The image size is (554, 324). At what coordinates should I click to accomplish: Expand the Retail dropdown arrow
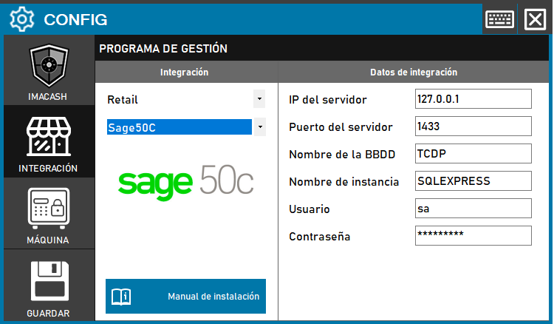(x=259, y=99)
